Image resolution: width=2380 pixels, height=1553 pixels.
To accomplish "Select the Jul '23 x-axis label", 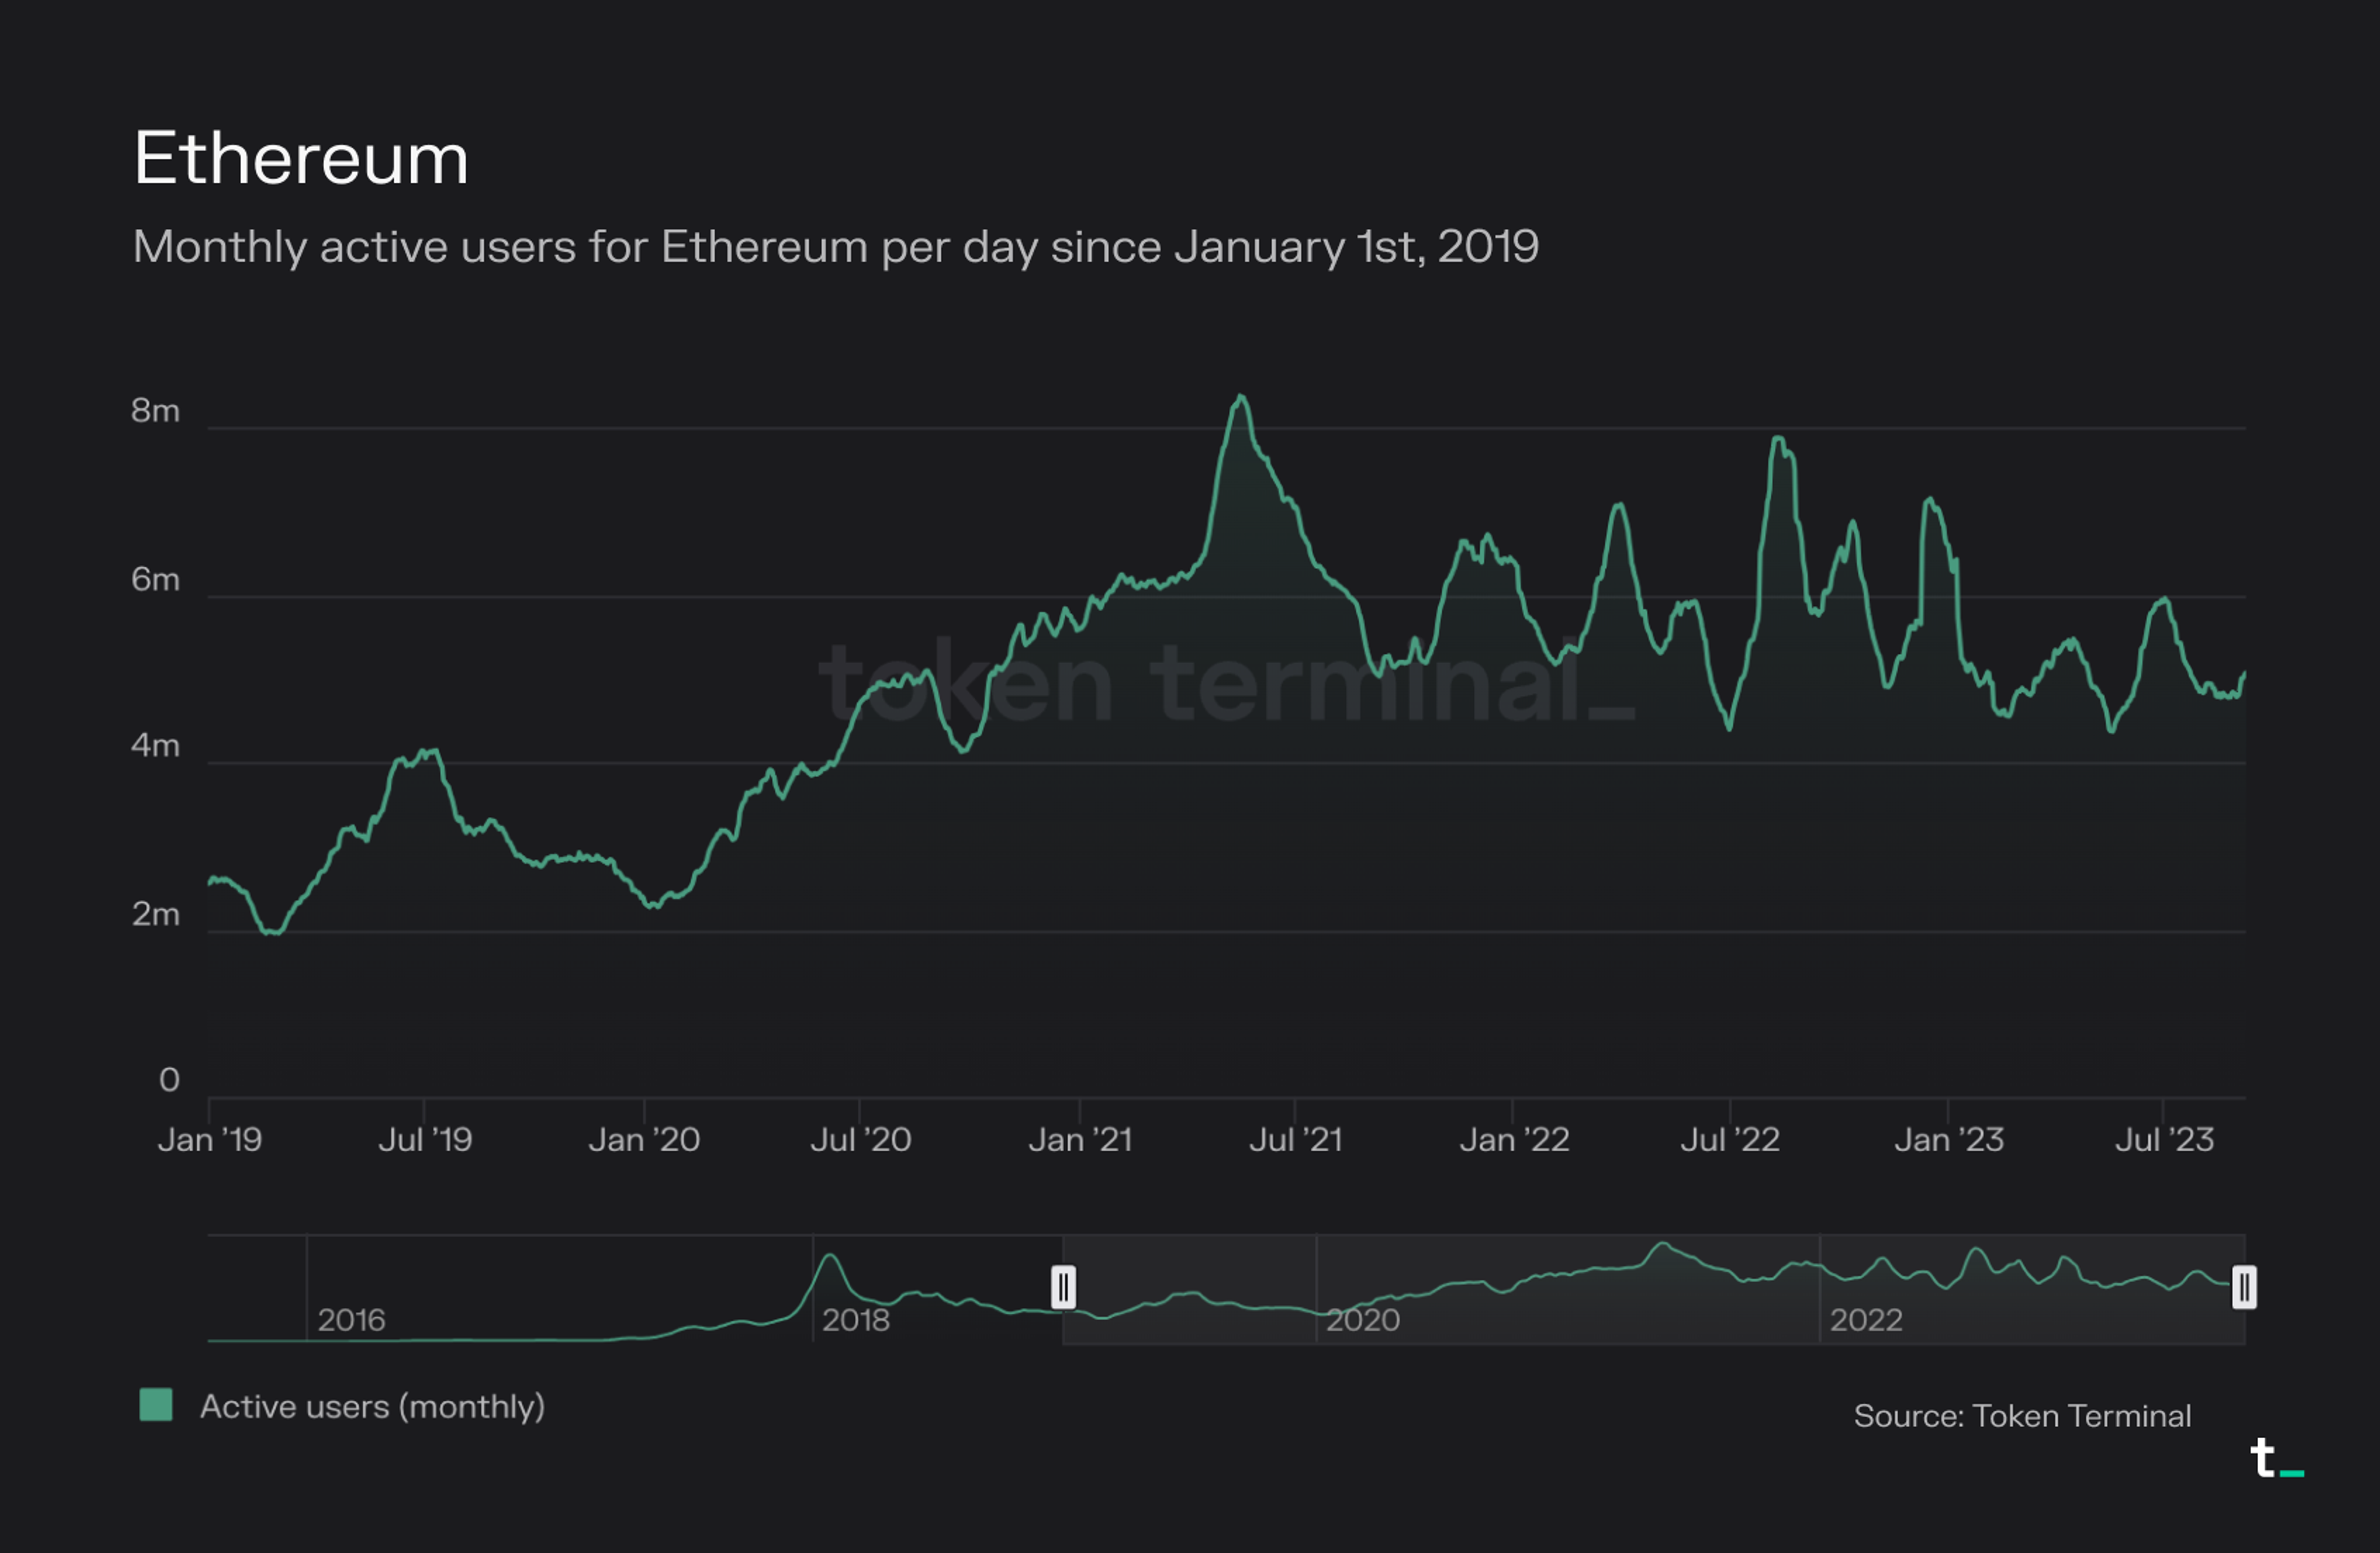I will tap(2164, 1140).
